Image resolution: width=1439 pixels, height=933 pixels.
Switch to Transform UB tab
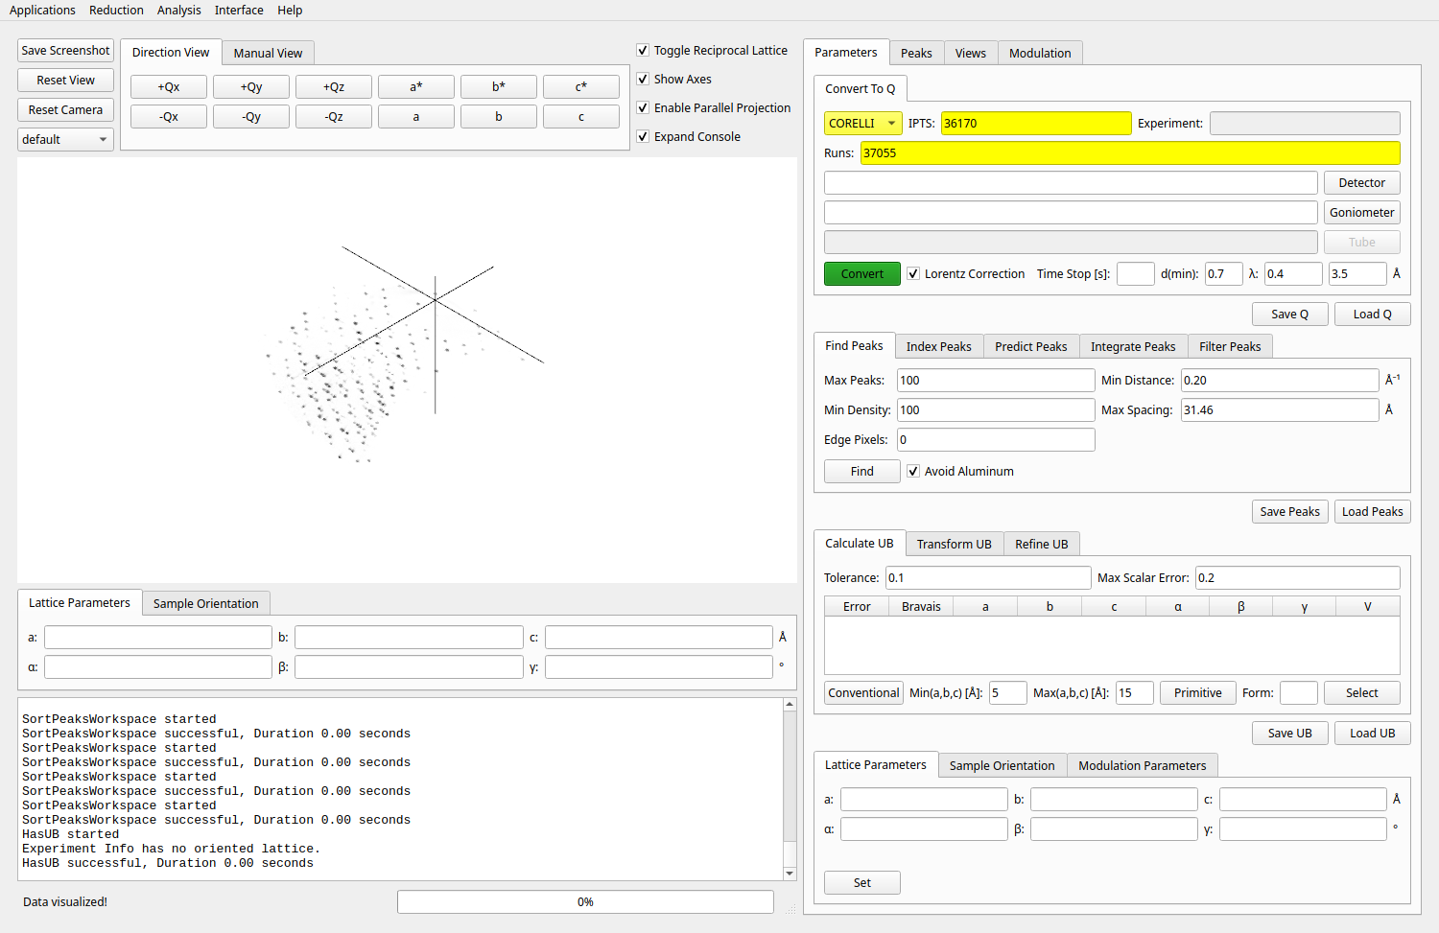click(954, 544)
